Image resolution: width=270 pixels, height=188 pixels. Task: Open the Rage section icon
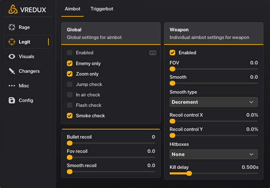click(12, 27)
